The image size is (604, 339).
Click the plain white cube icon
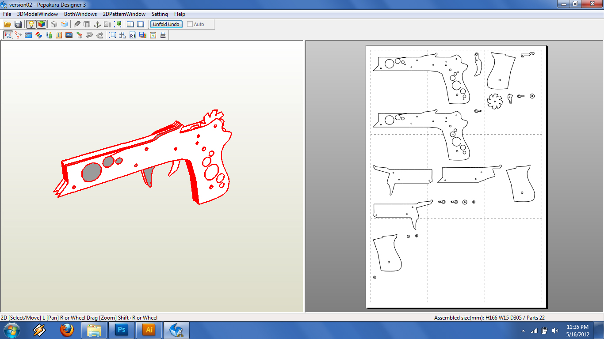pyautogui.click(x=54, y=24)
